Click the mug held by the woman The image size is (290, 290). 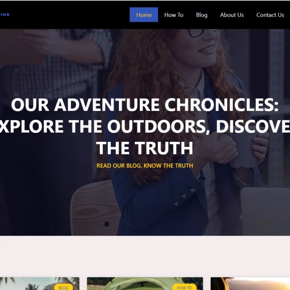pyautogui.click(x=243, y=151)
